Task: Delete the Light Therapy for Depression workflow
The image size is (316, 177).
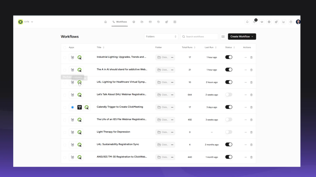Action: point(251,132)
